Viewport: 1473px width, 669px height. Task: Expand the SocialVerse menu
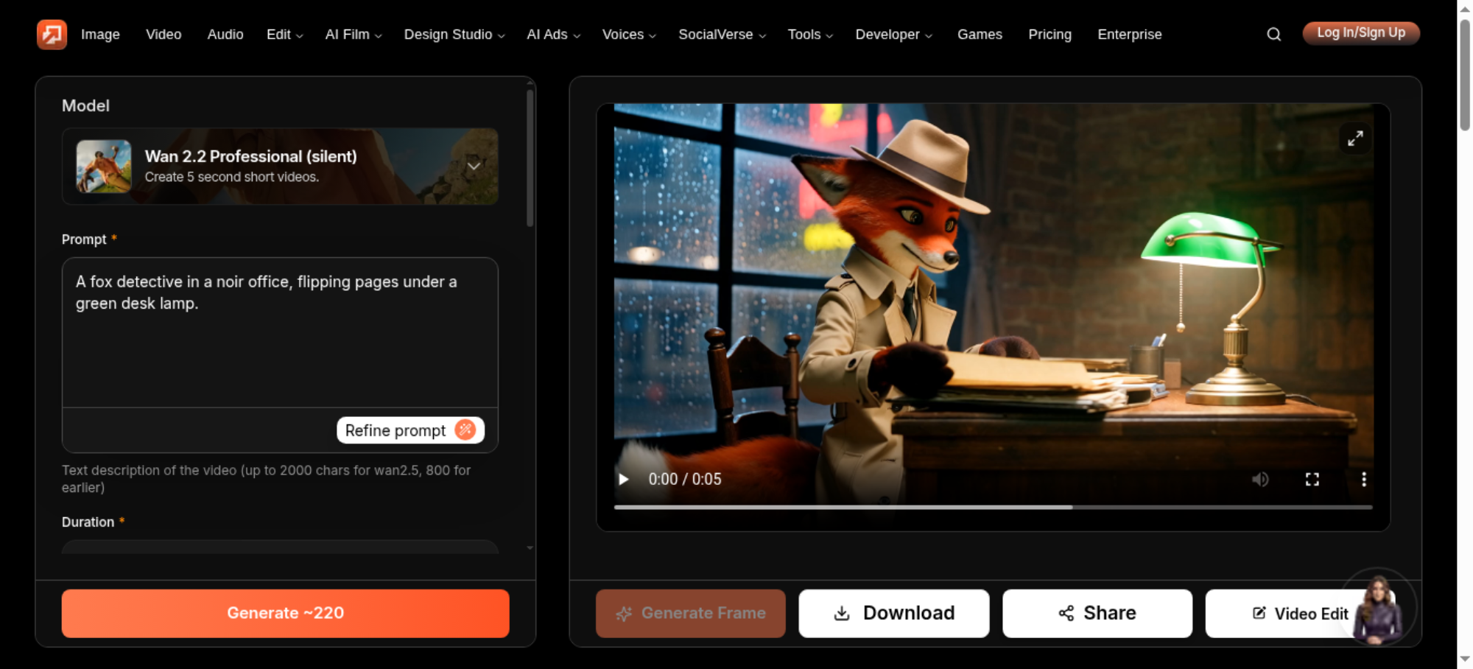click(x=722, y=34)
